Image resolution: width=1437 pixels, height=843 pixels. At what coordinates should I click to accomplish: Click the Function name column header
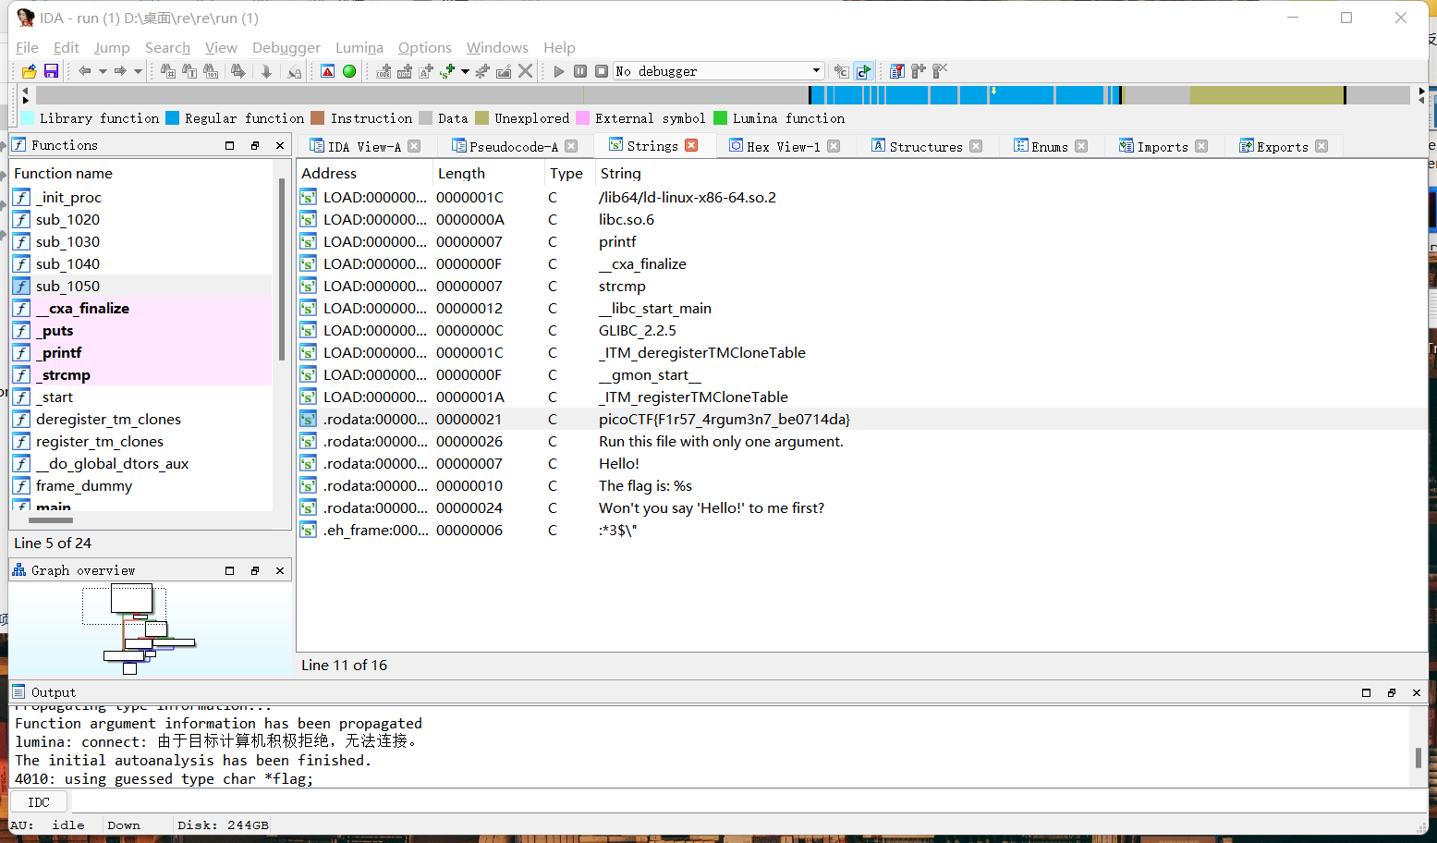click(142, 173)
